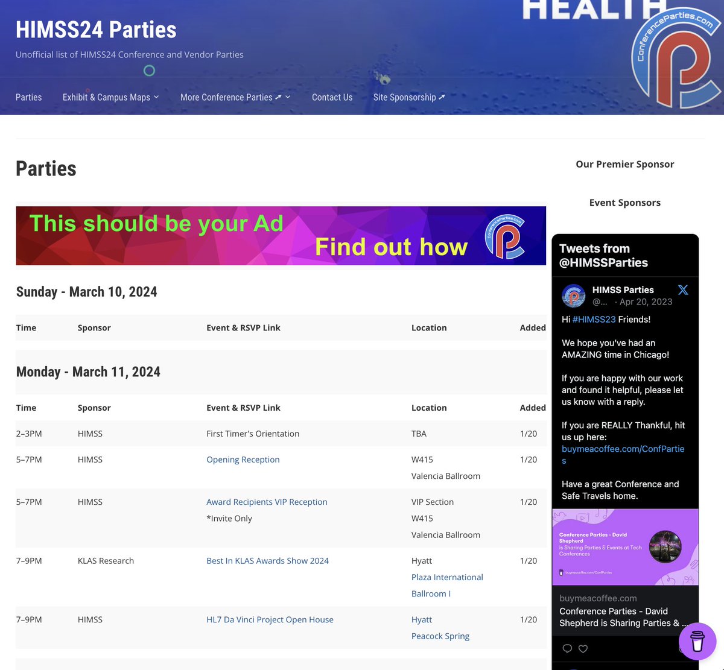Like the tweet using the heart icon

coord(583,648)
